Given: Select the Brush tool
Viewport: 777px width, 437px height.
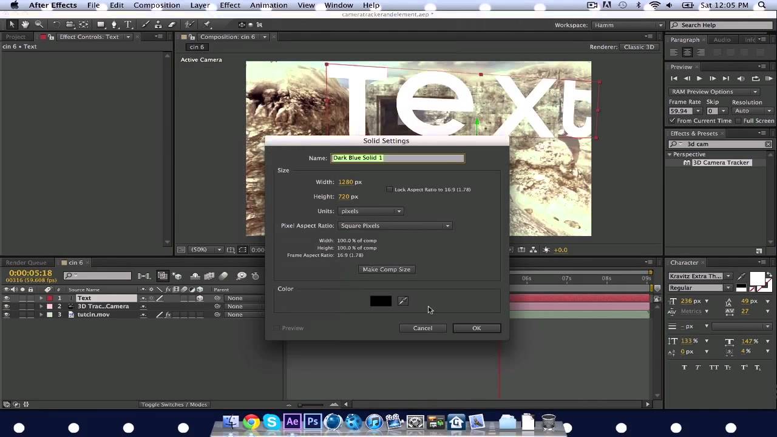Looking at the screenshot, I should [x=146, y=24].
